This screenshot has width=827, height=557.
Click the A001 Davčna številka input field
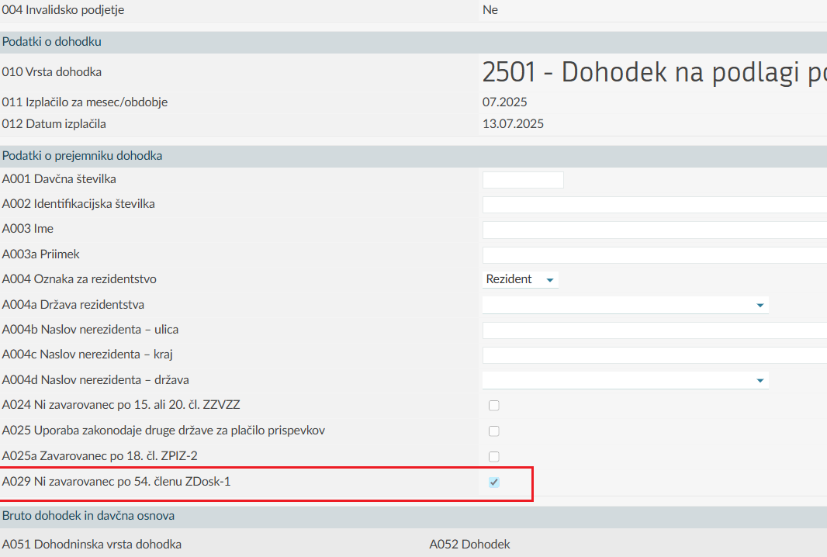(523, 180)
